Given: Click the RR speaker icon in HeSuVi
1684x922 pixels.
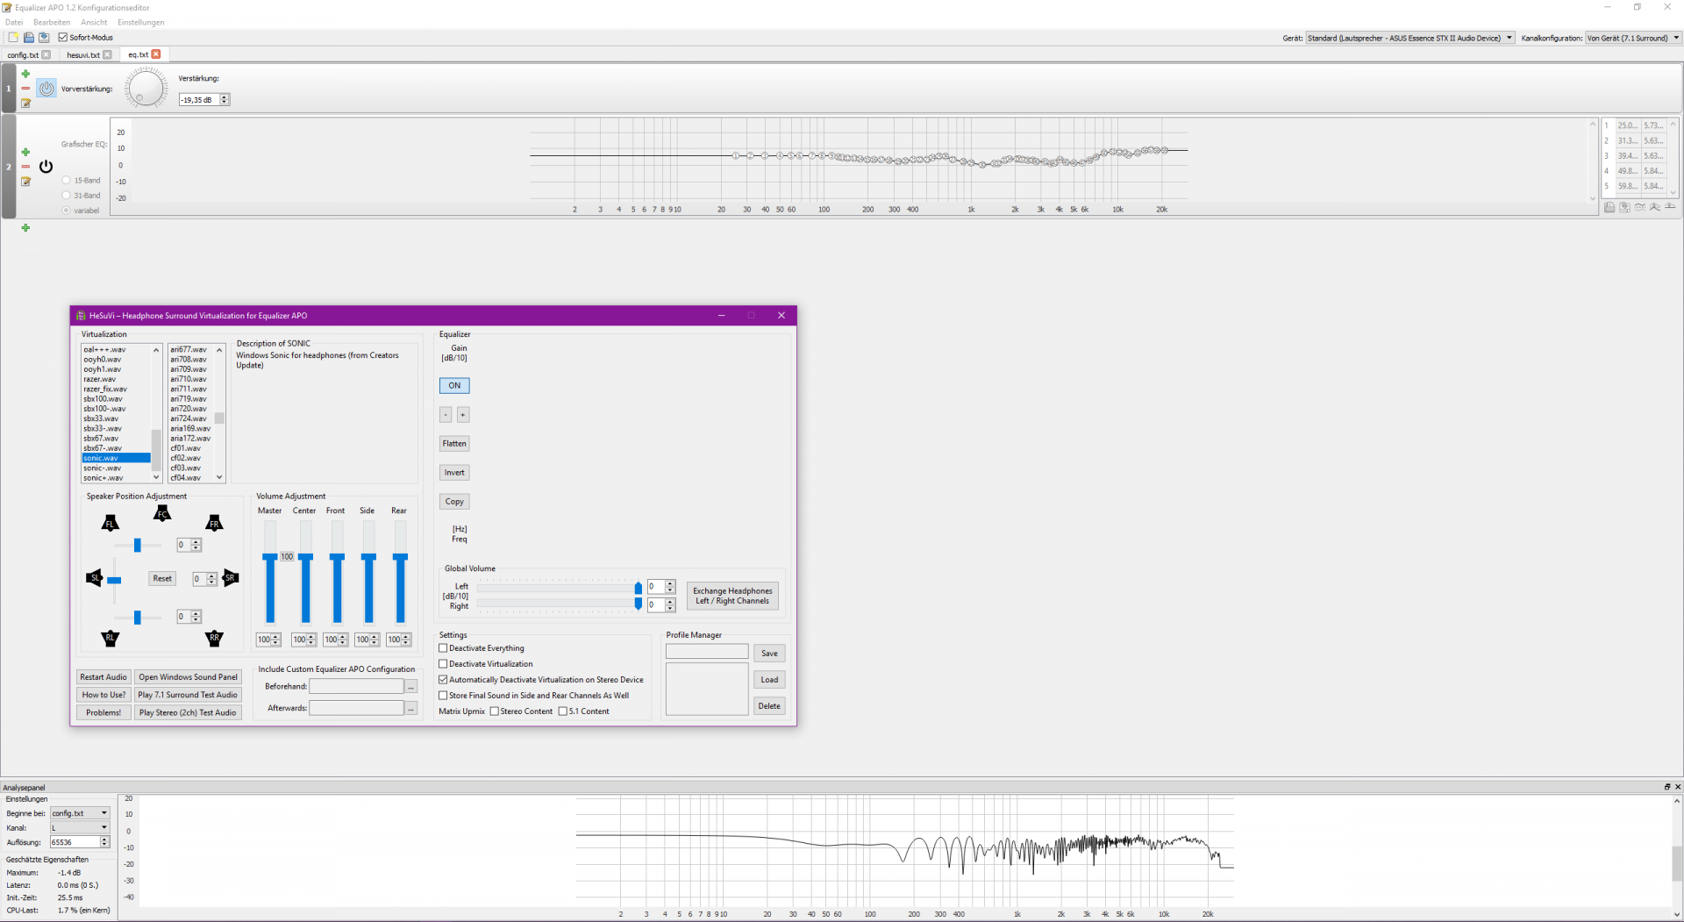Looking at the screenshot, I should pos(214,638).
